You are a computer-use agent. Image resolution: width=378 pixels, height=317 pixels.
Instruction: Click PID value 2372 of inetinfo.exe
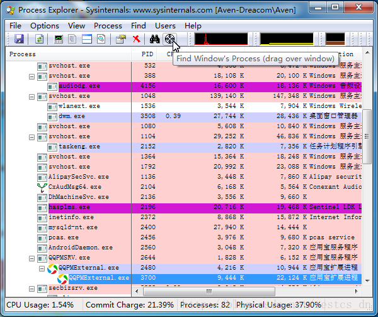pos(148,217)
